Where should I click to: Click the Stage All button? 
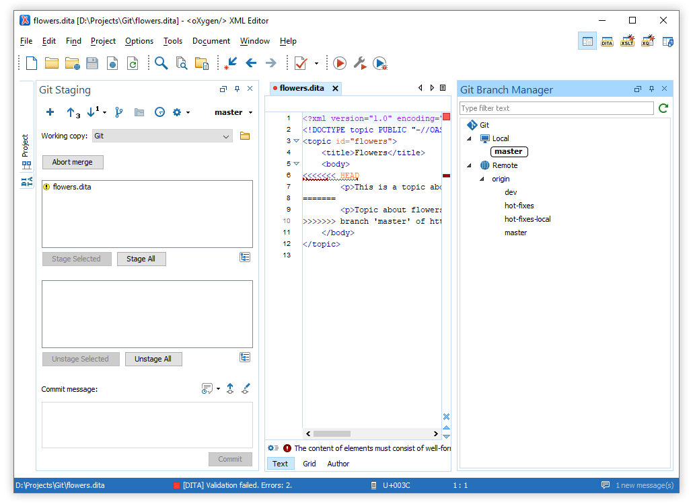141,259
